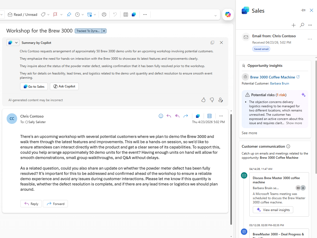
Task: Click the plus add icon in Sales pane
Action: point(293,25)
